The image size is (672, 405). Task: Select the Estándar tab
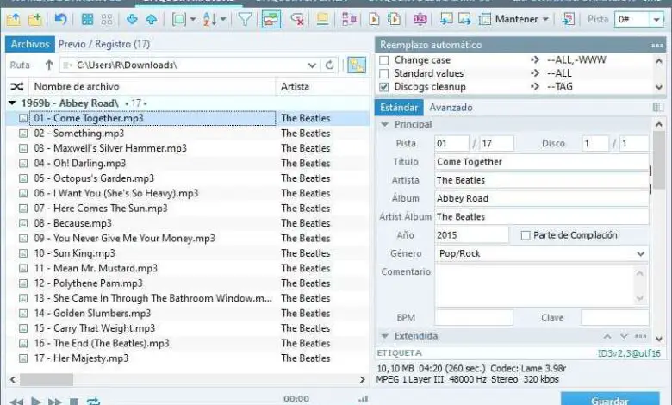[399, 107]
